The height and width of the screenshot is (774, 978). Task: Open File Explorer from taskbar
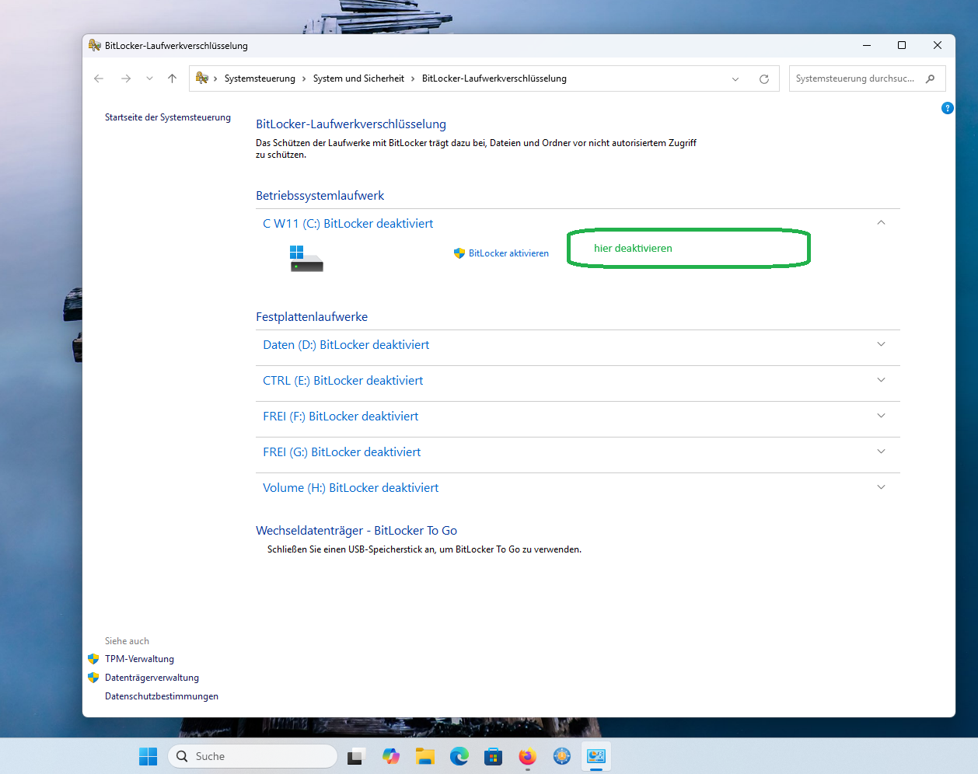pos(425,756)
